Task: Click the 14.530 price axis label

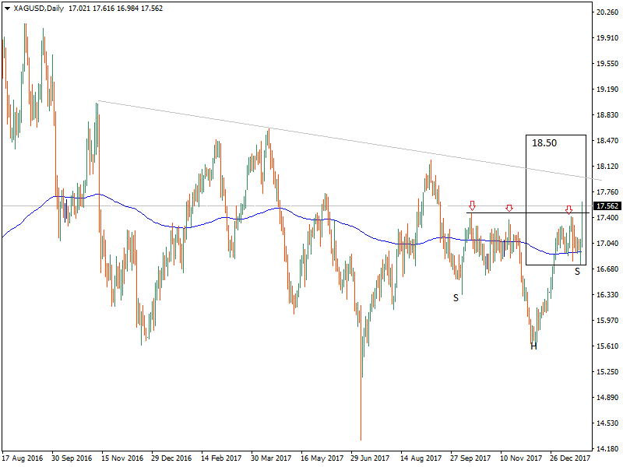Action: point(607,423)
